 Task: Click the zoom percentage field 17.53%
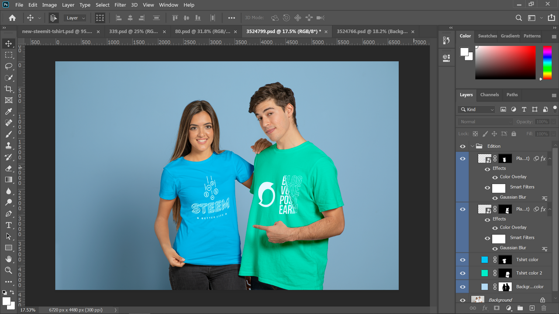[28, 310]
